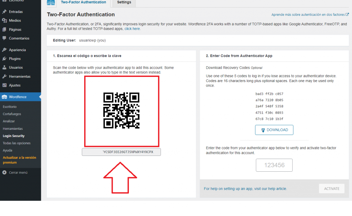352x216 pixels.
Task: Open Wordfence Escritorio submenu item
Action: click(10, 107)
